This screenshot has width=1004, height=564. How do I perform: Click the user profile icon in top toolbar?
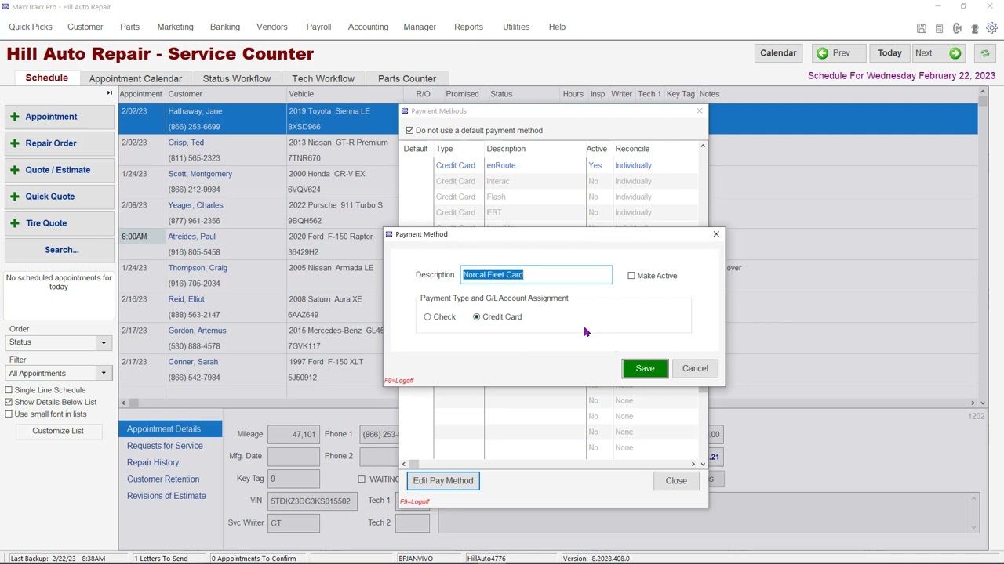(975, 28)
